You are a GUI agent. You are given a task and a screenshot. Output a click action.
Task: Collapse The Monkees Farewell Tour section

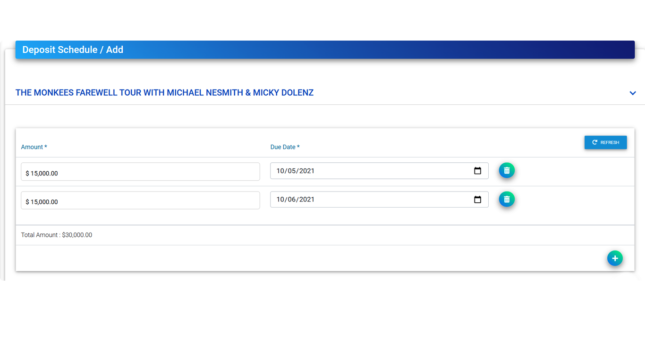(x=633, y=93)
